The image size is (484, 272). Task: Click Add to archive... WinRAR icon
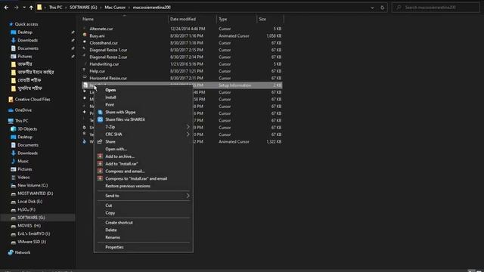[x=100, y=156]
